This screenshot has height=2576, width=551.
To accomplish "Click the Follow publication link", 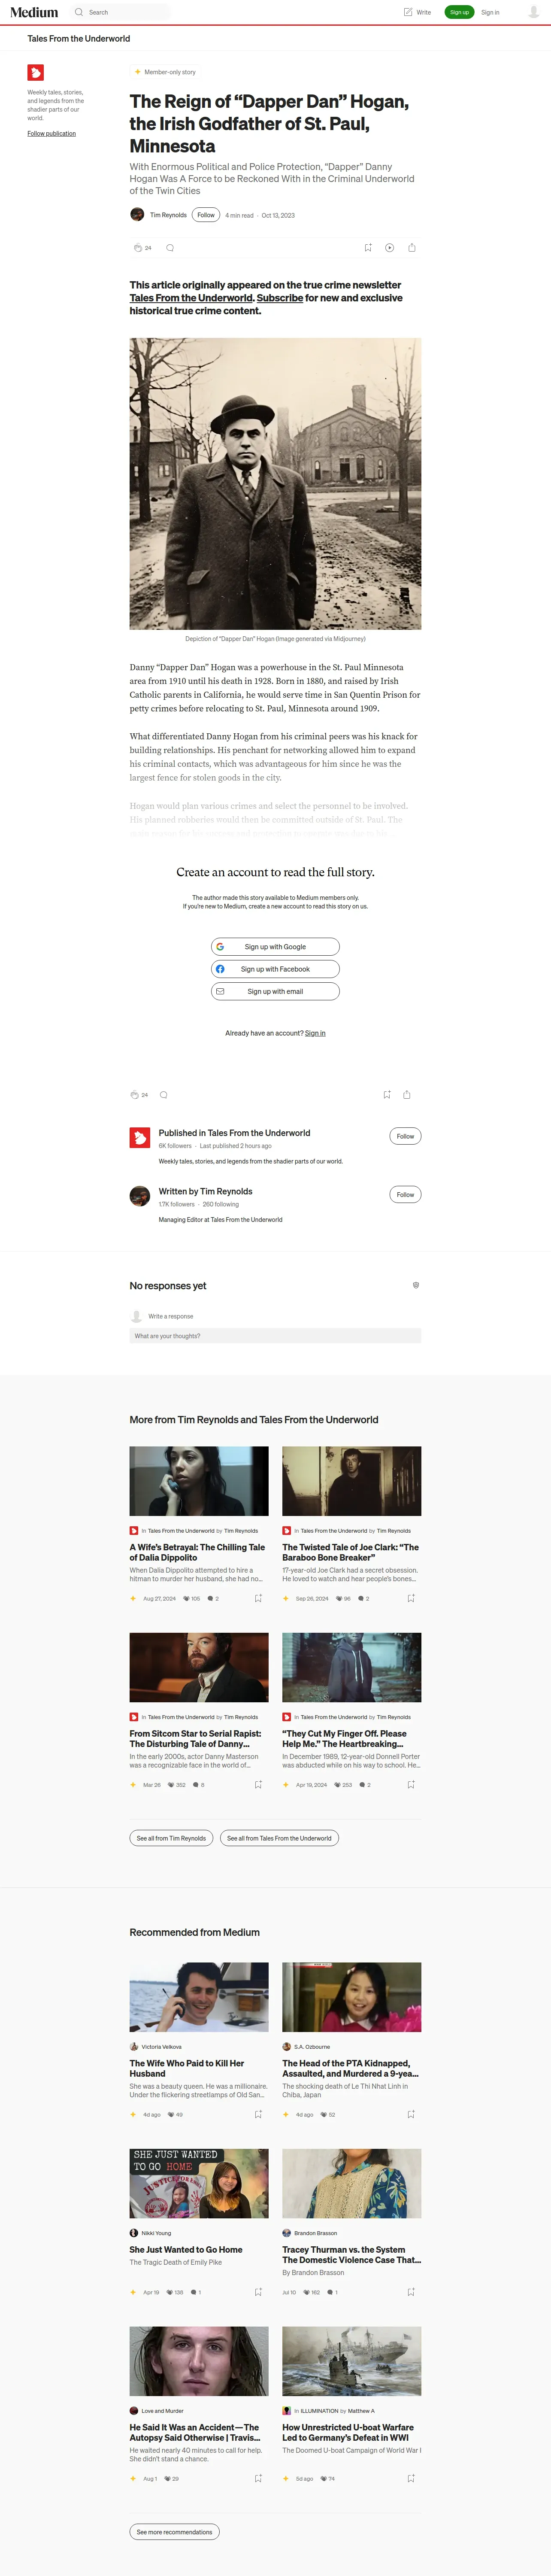I will coord(51,133).
